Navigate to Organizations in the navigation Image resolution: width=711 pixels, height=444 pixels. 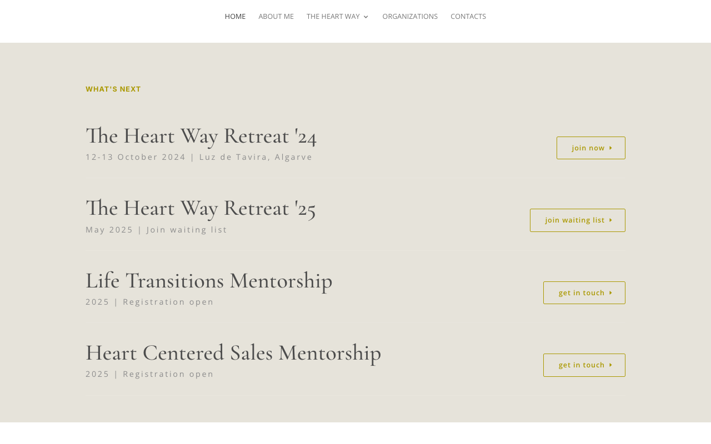point(410,17)
